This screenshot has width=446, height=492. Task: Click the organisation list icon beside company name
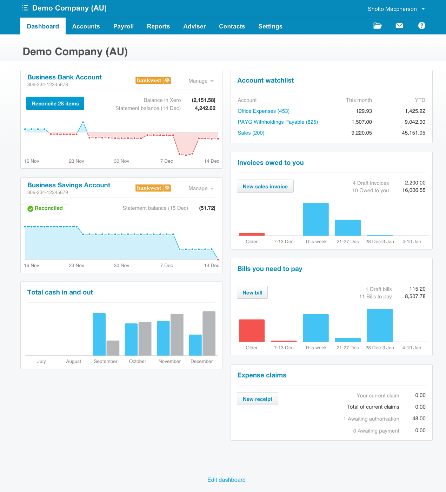point(25,8)
